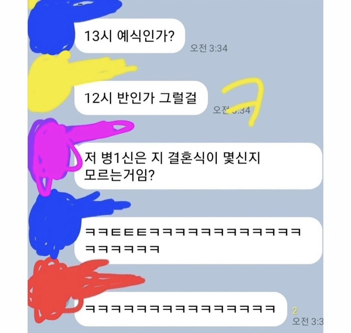Click the yellow unread count "2"
This screenshot has height=333, width=351.
295,311
